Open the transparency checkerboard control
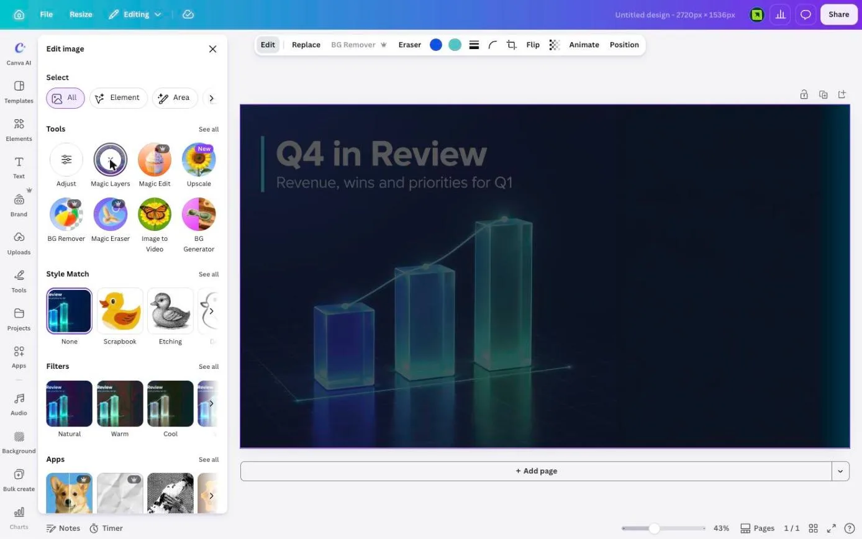862x539 pixels. pyautogui.click(x=555, y=45)
